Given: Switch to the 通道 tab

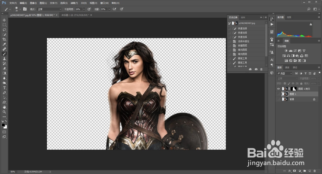Looking at the screenshot, I should [287, 68].
